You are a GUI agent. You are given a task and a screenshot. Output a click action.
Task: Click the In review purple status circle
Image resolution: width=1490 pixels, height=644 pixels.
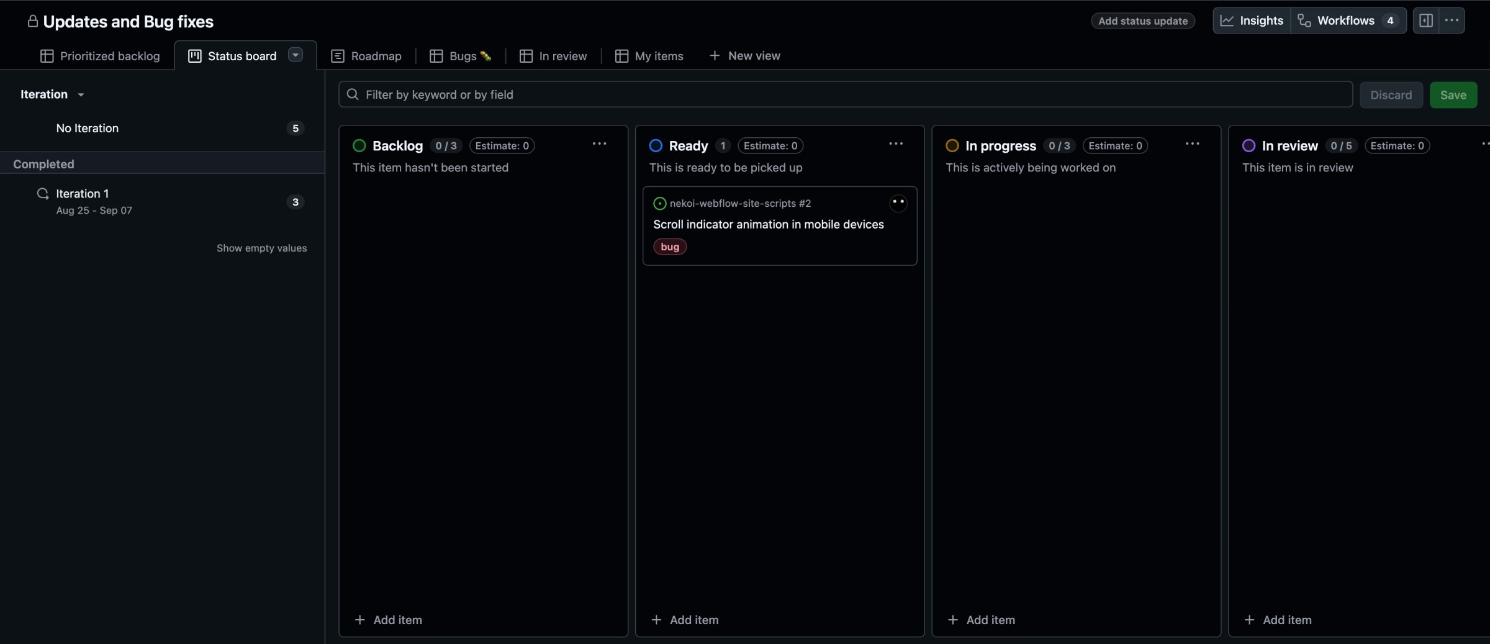1248,145
